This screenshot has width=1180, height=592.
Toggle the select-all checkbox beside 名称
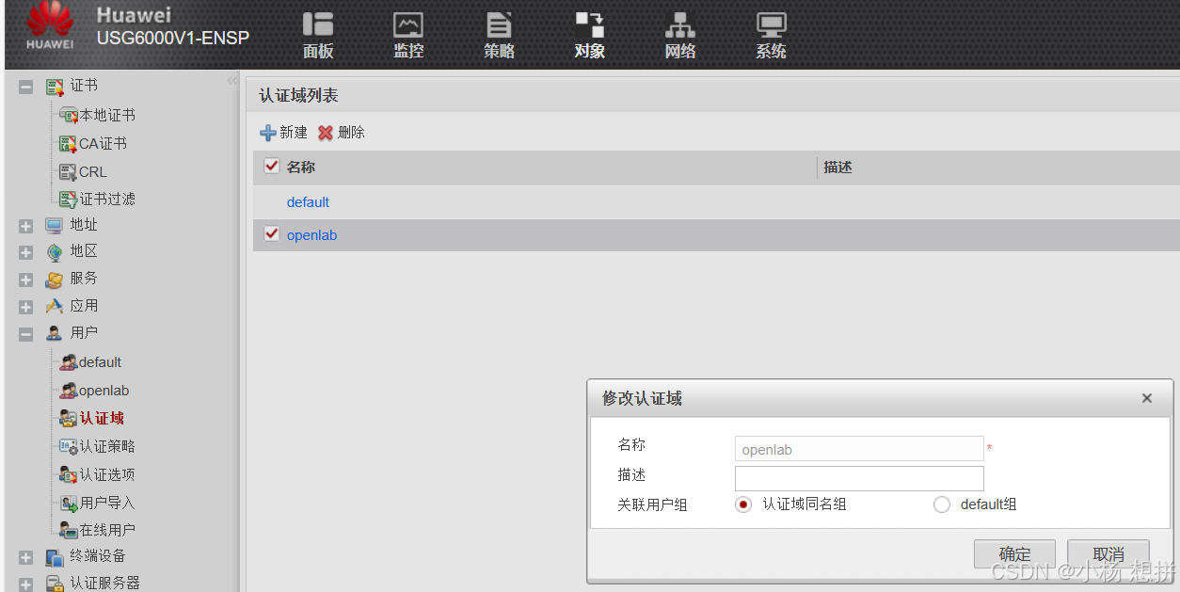click(272, 167)
